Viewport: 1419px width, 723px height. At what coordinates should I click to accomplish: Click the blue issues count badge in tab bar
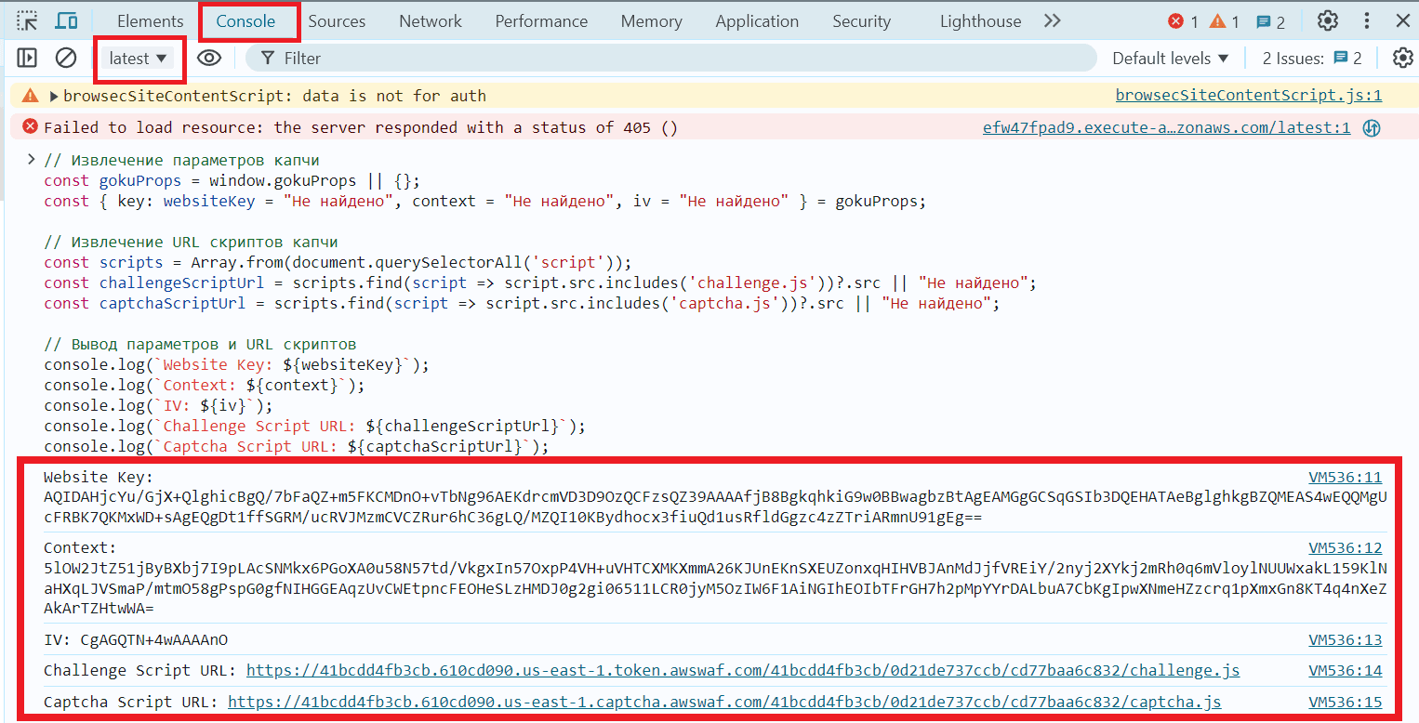click(x=1269, y=21)
